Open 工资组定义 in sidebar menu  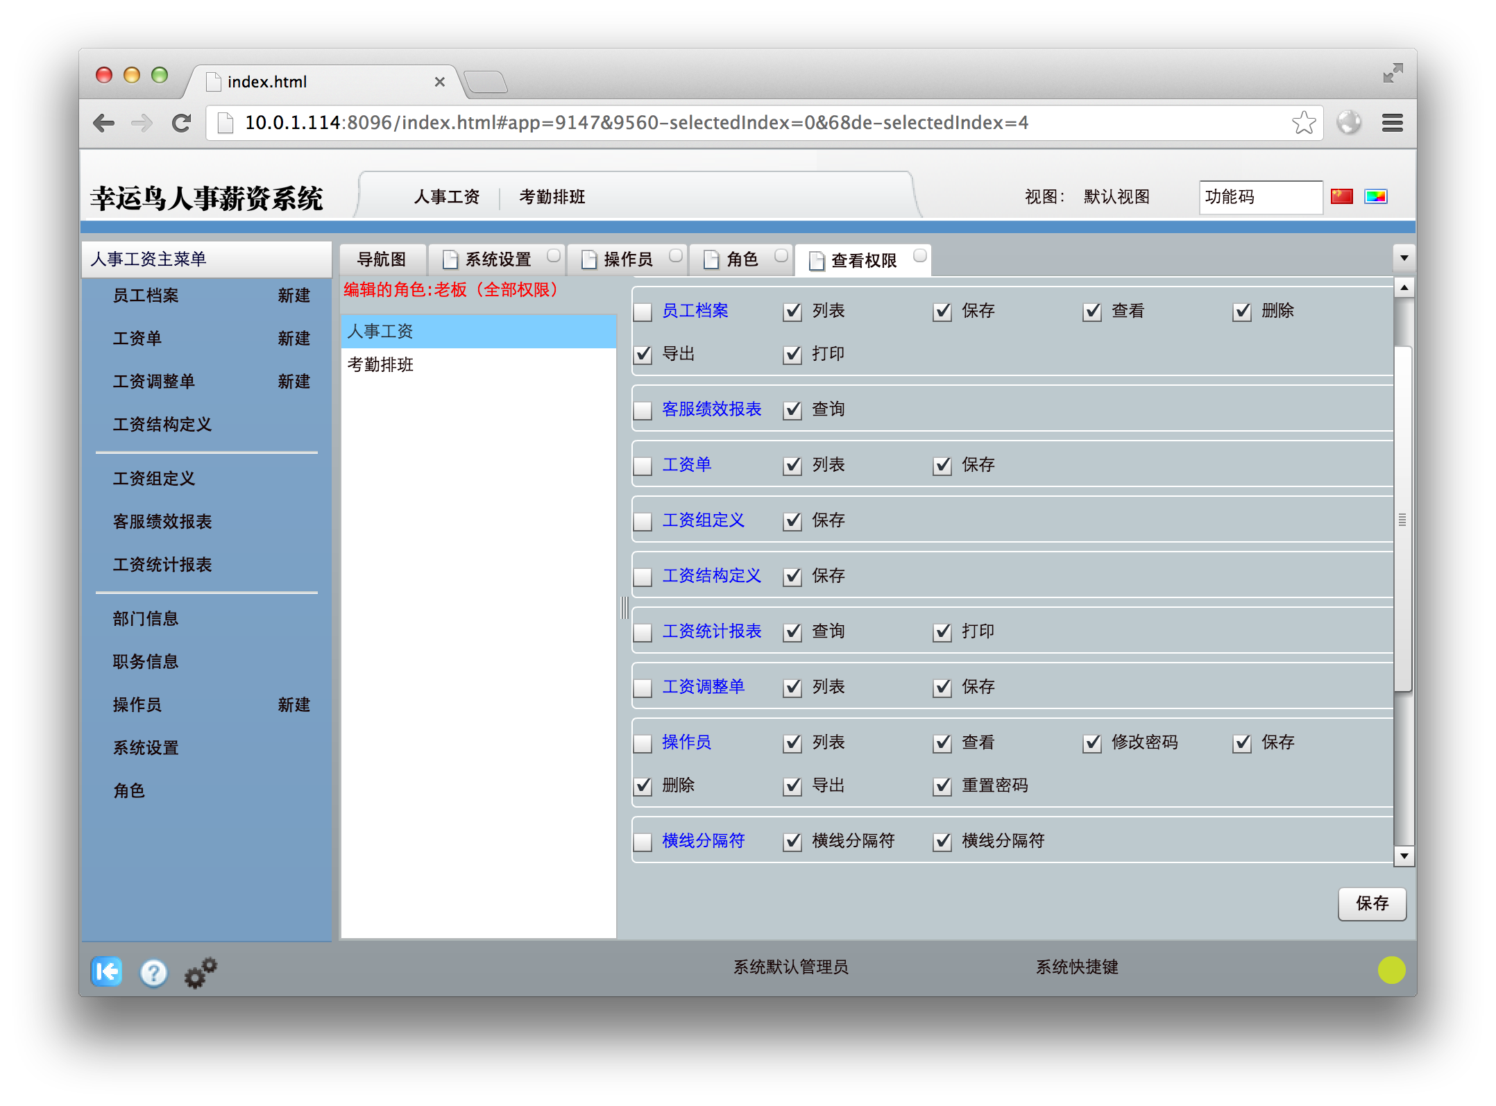153,479
